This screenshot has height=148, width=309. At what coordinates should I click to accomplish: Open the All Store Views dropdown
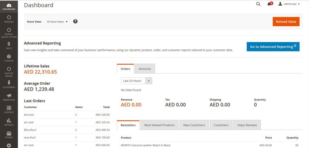coord(57,22)
